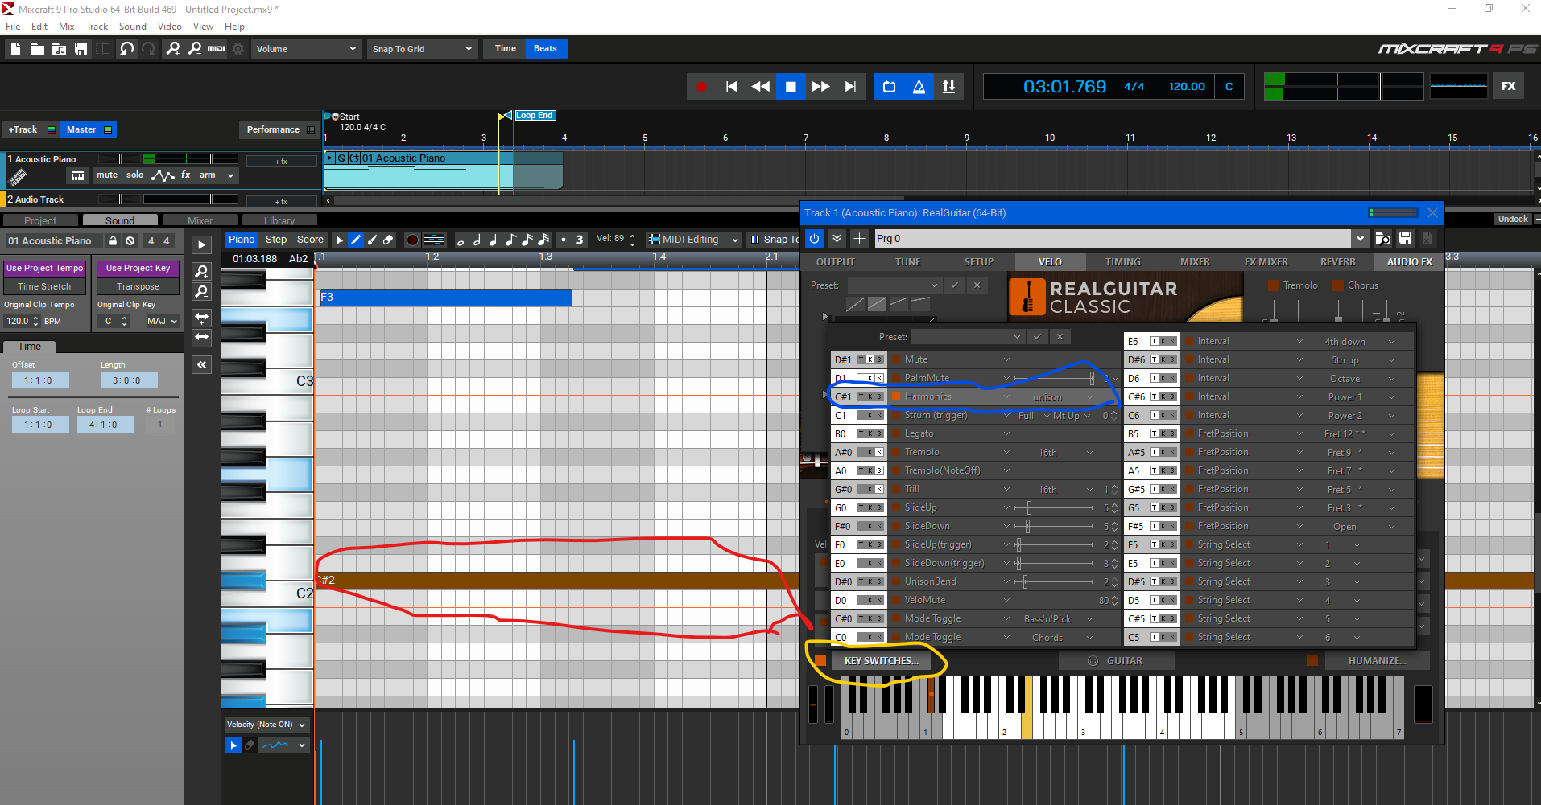Toggle Tremolo effect checkbox in RealGuitar
The image size is (1541, 805).
click(1274, 285)
